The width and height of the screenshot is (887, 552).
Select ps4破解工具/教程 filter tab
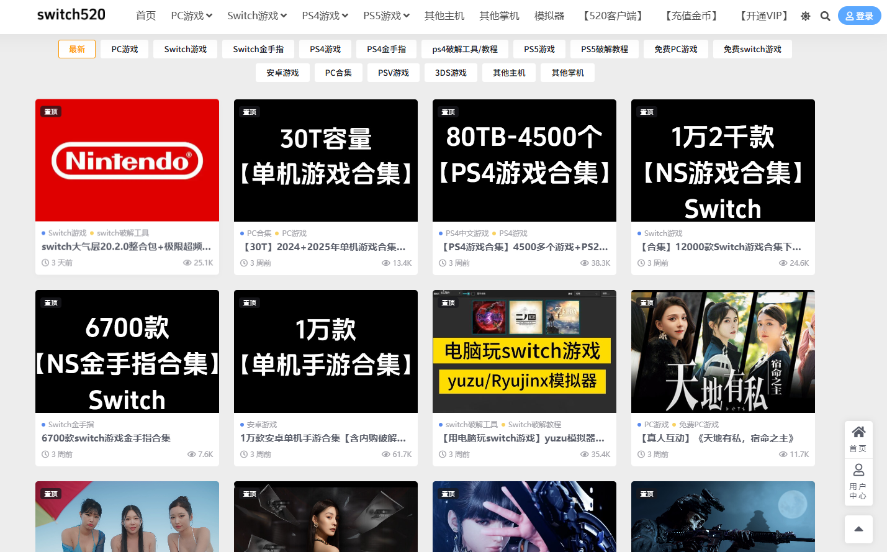click(x=465, y=49)
